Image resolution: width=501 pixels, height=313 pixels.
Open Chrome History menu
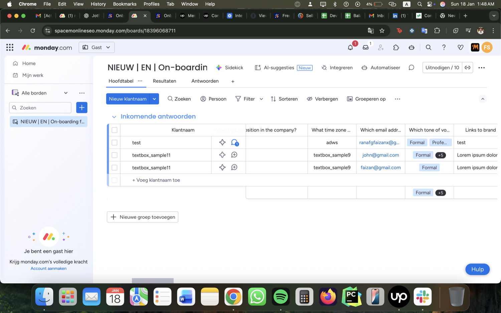pos(98,4)
